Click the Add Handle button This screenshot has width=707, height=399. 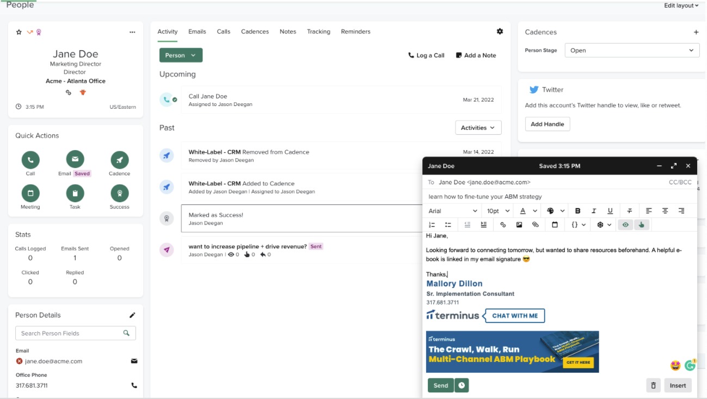pyautogui.click(x=547, y=124)
